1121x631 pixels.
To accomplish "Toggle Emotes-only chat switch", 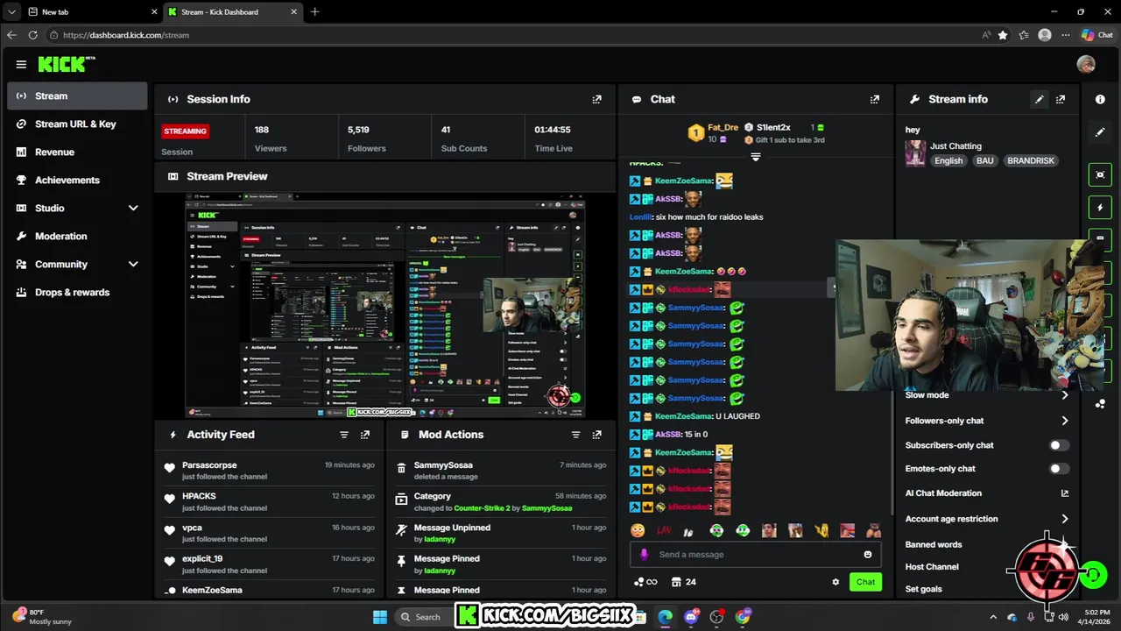I will click(1060, 469).
